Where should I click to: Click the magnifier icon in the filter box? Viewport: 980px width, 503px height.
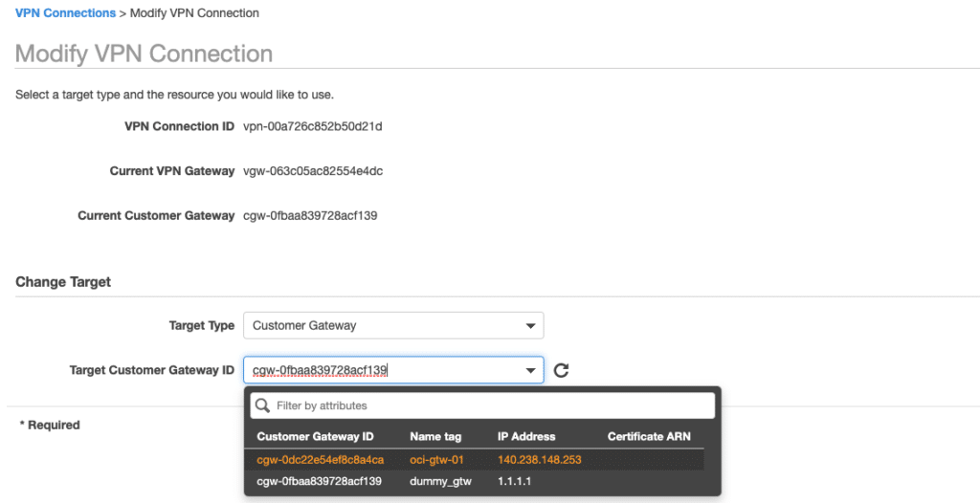click(263, 406)
